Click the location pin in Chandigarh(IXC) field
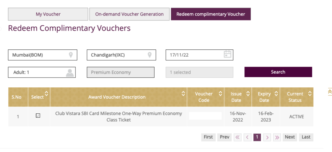The width and height of the screenshot is (332, 152). (x=149, y=55)
